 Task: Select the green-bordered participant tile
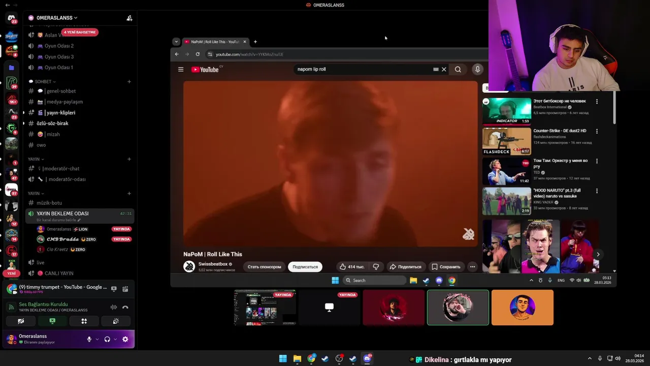point(458,308)
